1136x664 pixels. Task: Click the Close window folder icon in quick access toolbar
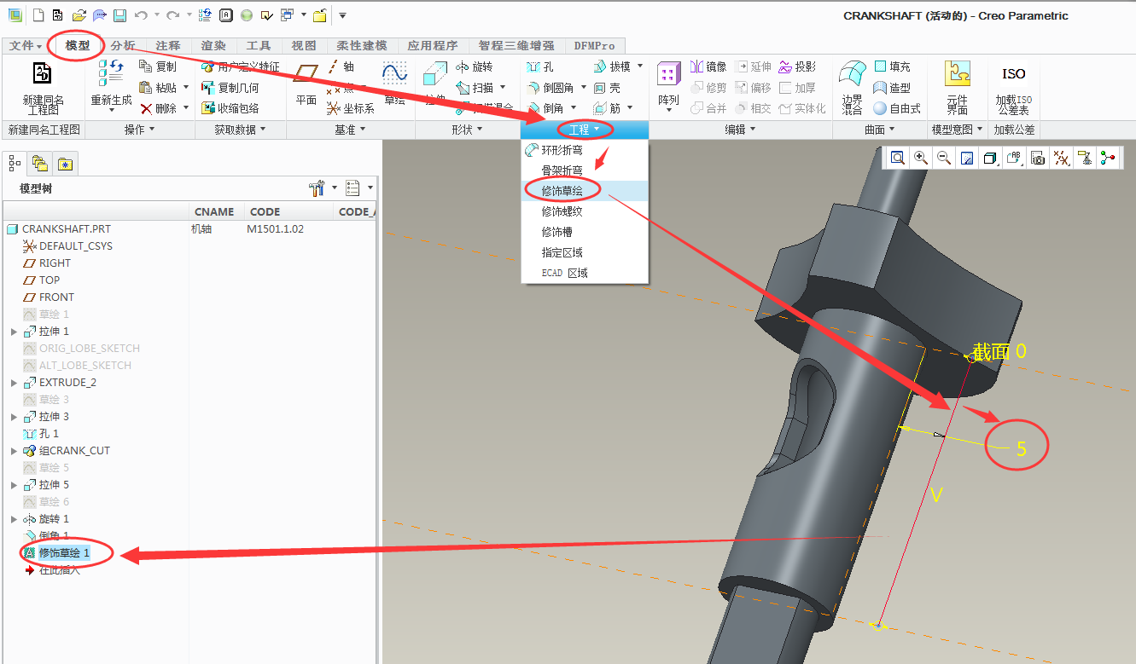pyautogui.click(x=320, y=15)
